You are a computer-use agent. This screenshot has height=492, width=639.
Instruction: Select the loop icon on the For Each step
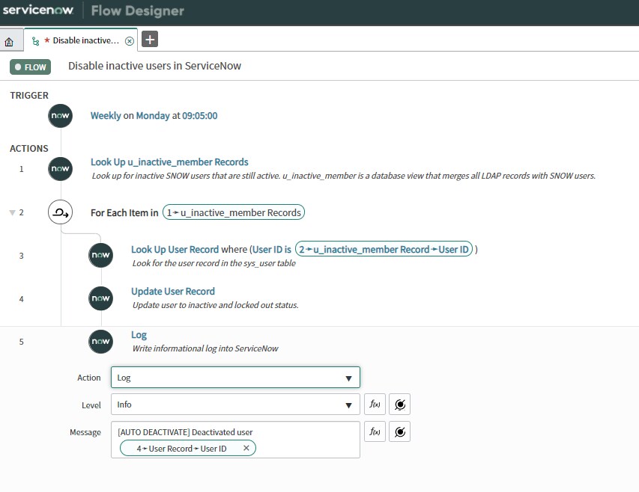click(x=60, y=212)
